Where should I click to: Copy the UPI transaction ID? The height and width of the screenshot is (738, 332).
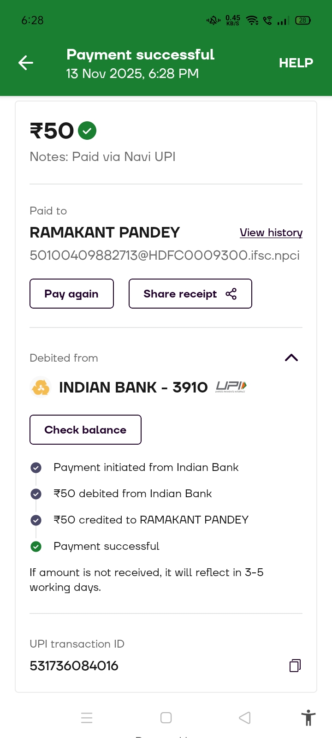pyautogui.click(x=295, y=666)
